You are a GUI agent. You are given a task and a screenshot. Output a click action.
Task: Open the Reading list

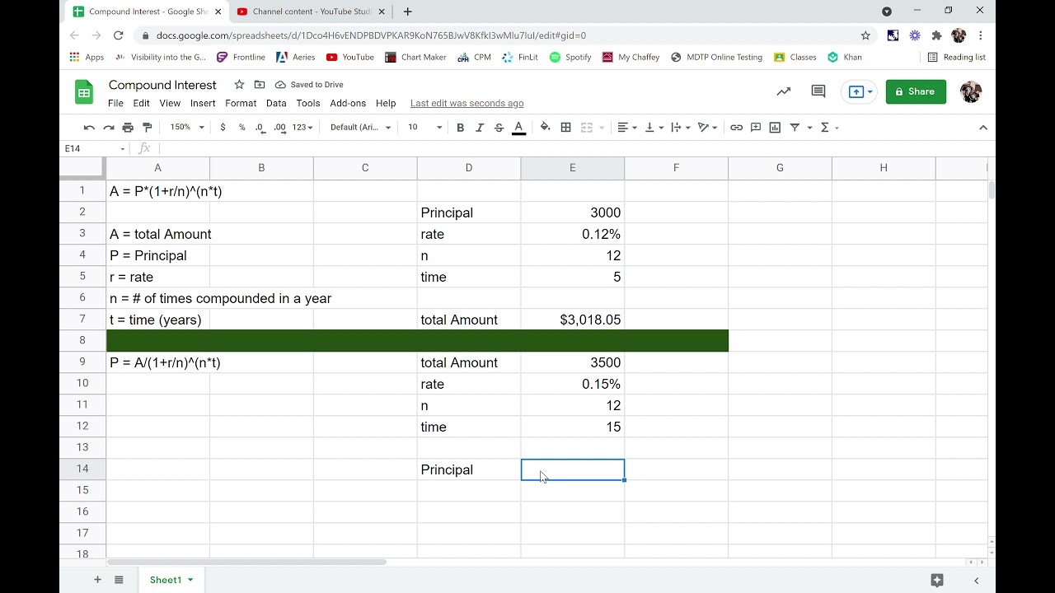957,57
